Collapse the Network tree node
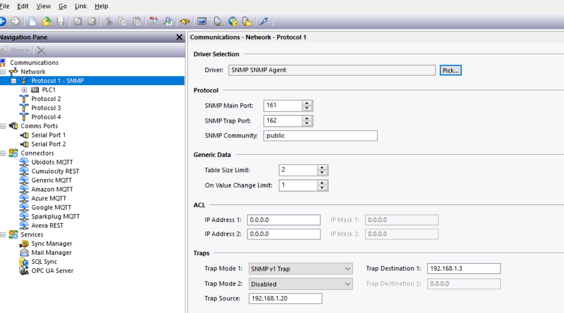The width and height of the screenshot is (564, 313). [3, 72]
